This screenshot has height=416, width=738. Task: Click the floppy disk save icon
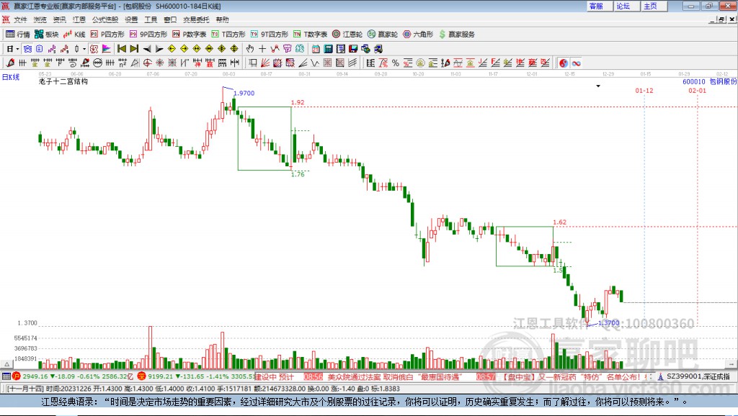click(x=353, y=49)
